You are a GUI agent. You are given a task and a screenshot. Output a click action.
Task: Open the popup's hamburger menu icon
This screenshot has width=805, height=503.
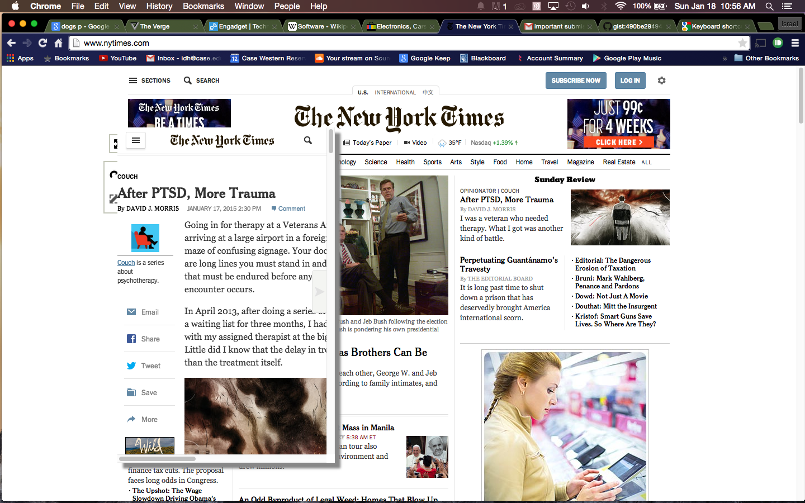pyautogui.click(x=136, y=140)
